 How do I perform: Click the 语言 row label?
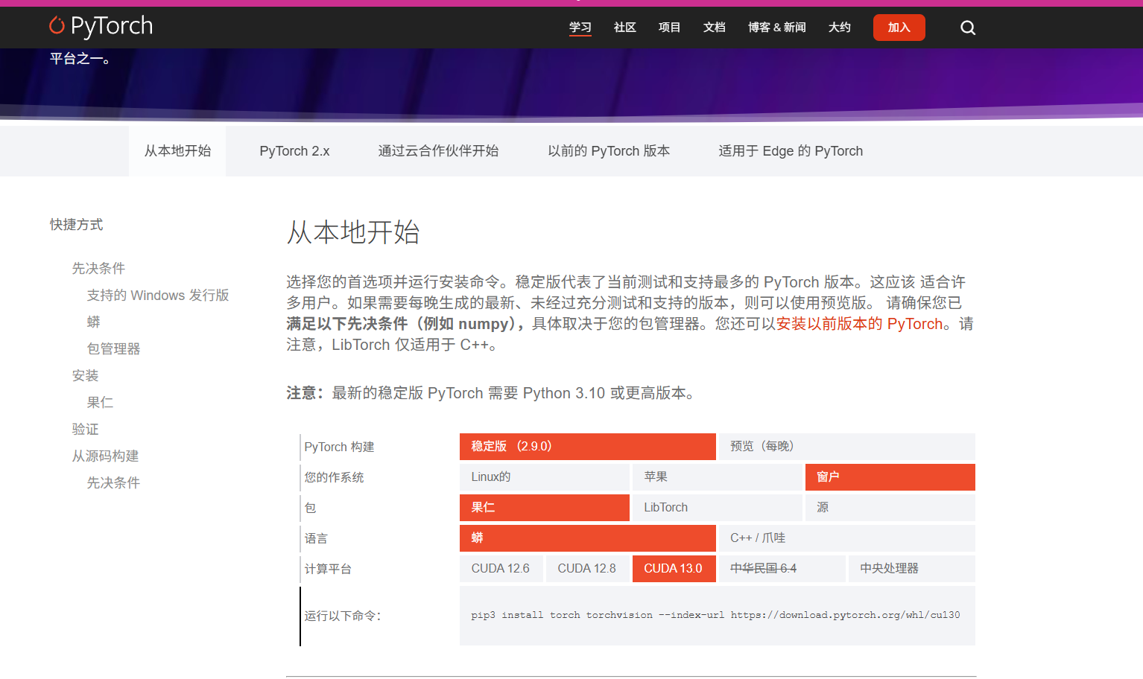click(x=316, y=538)
